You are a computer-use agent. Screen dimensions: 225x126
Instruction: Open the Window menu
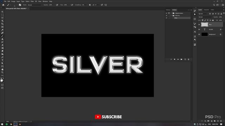point(45,1)
